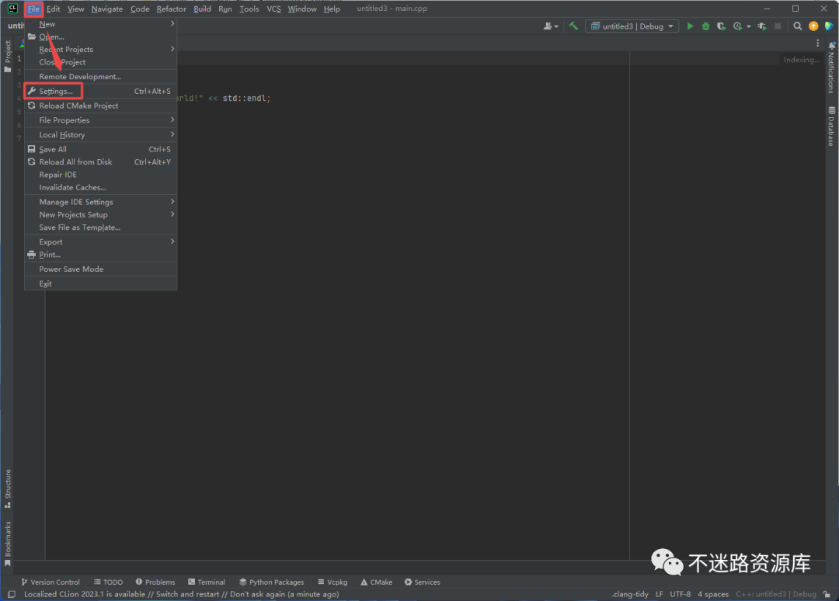
Task: Run the untitled3 configuration with play icon
Action: click(x=691, y=26)
